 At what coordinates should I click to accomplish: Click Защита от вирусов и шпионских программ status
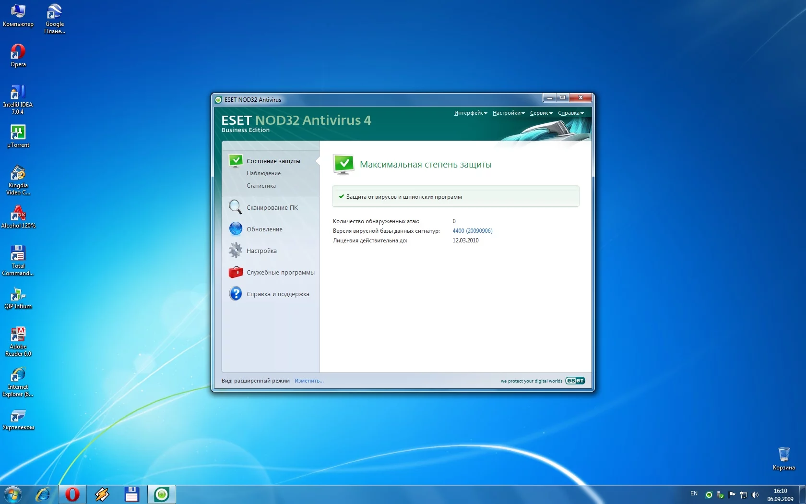(x=455, y=196)
